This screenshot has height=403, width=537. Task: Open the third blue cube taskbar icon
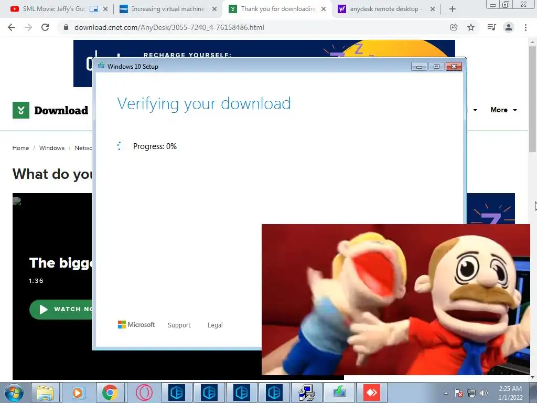241,393
